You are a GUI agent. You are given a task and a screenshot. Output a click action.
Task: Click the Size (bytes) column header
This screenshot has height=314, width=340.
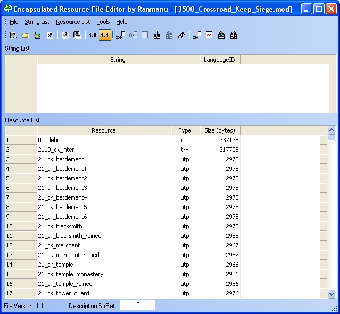coord(219,130)
